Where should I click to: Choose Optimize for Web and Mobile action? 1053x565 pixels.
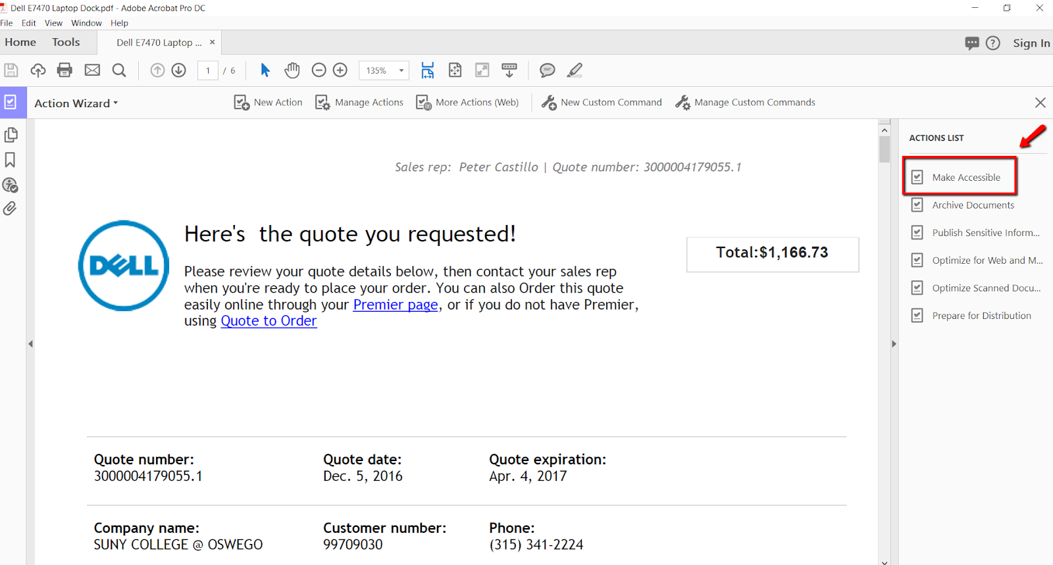(977, 260)
